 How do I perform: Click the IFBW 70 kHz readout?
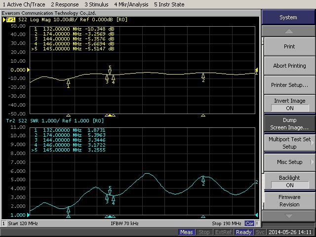[124, 224]
